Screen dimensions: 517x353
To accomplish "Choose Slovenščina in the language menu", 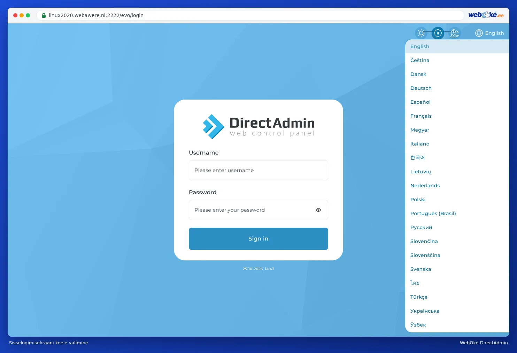I will [x=457, y=255].
